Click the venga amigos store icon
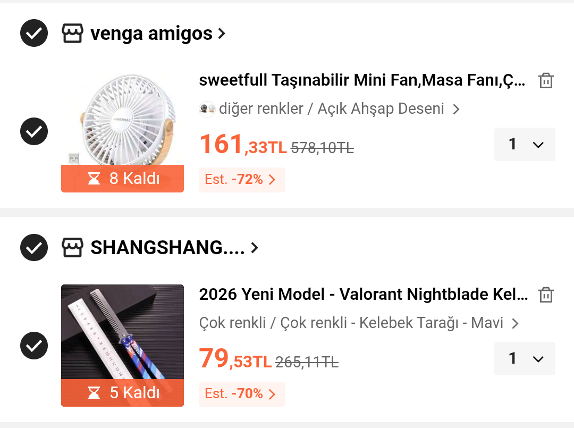The height and width of the screenshot is (428, 574). pyautogui.click(x=72, y=33)
